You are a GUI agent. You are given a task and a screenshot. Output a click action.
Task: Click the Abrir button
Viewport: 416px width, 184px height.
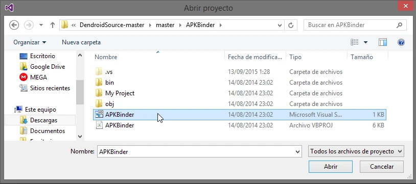click(x=331, y=167)
